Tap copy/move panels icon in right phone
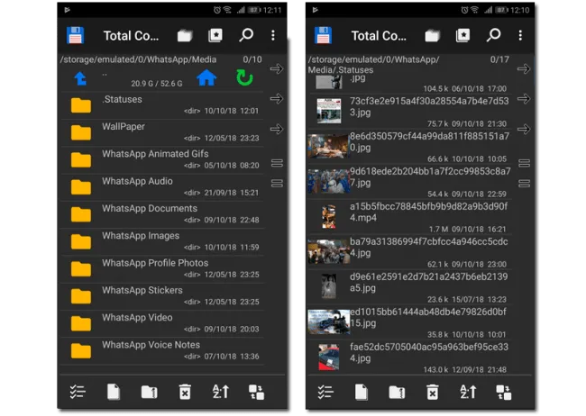Screen dimensions: 586x416 (x=504, y=392)
